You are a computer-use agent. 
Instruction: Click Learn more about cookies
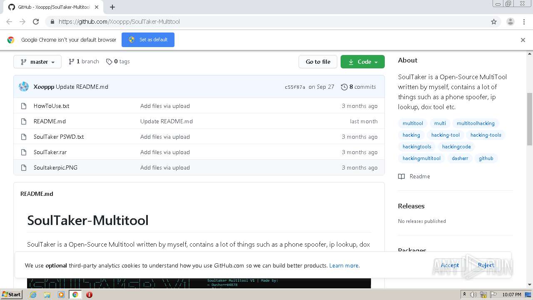point(344,265)
